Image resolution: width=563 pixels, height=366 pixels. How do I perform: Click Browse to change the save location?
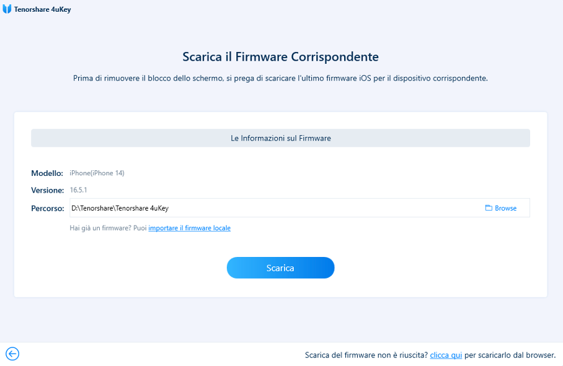[501, 207]
